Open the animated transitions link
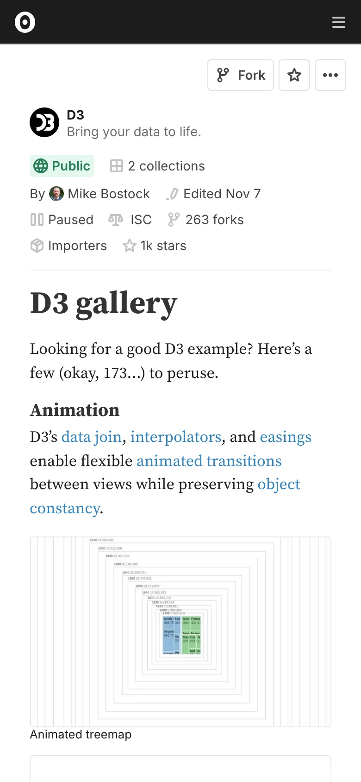The height and width of the screenshot is (782, 361). tap(209, 461)
